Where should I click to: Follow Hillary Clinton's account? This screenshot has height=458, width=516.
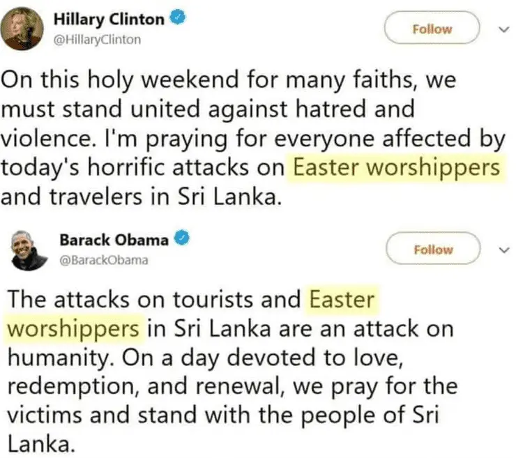coord(432,29)
